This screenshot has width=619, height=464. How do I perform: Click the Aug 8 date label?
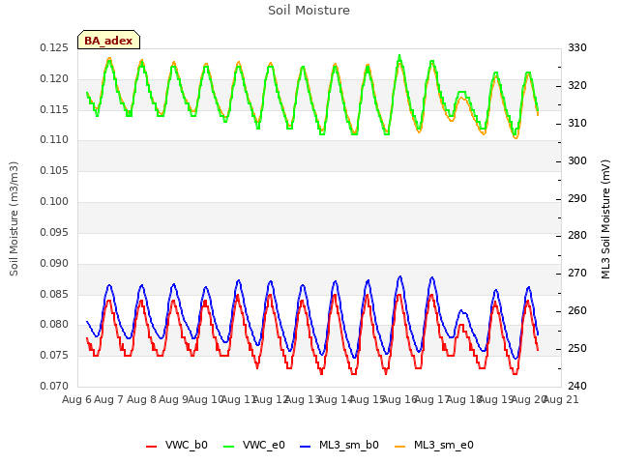[141, 400]
